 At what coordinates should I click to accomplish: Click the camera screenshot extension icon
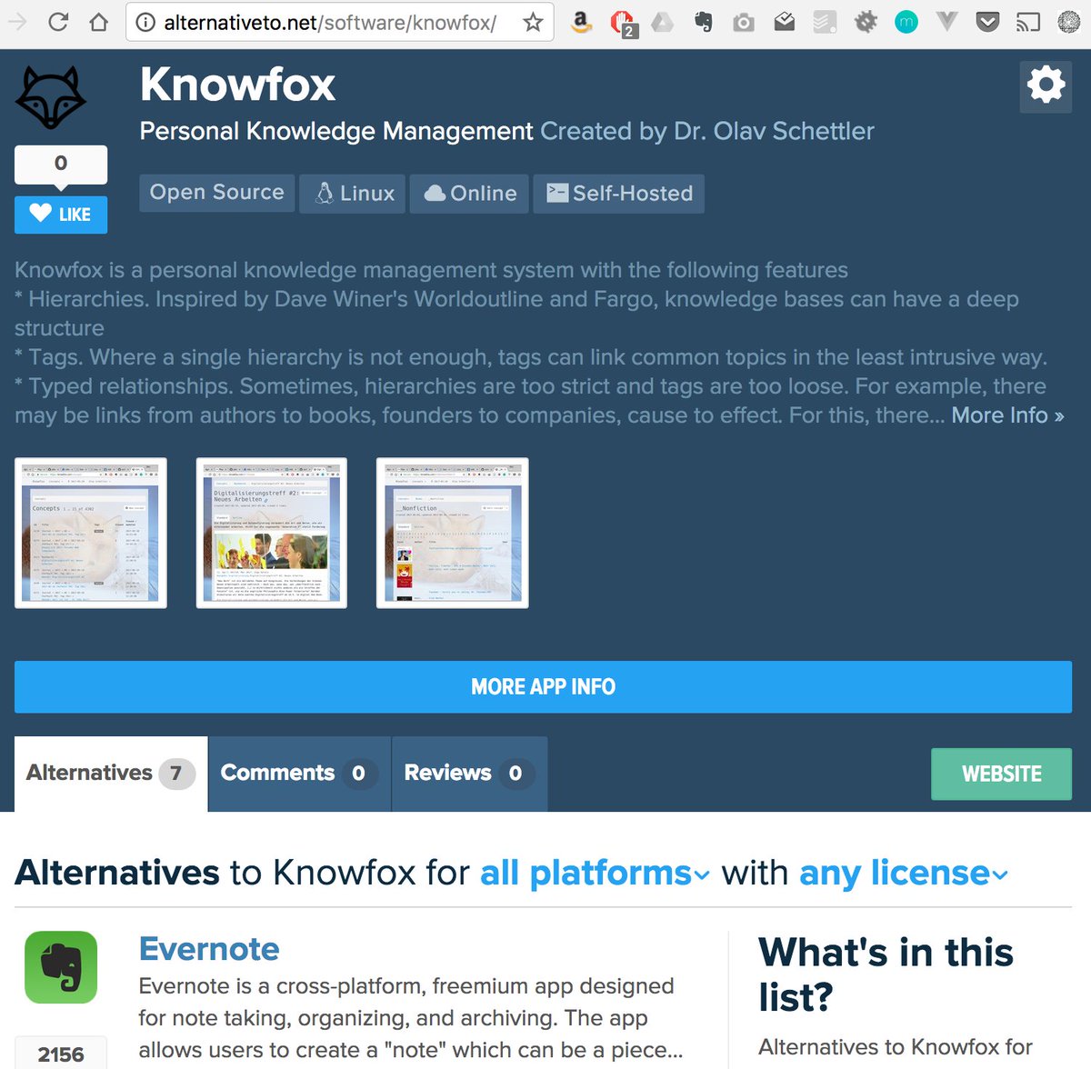click(x=744, y=23)
